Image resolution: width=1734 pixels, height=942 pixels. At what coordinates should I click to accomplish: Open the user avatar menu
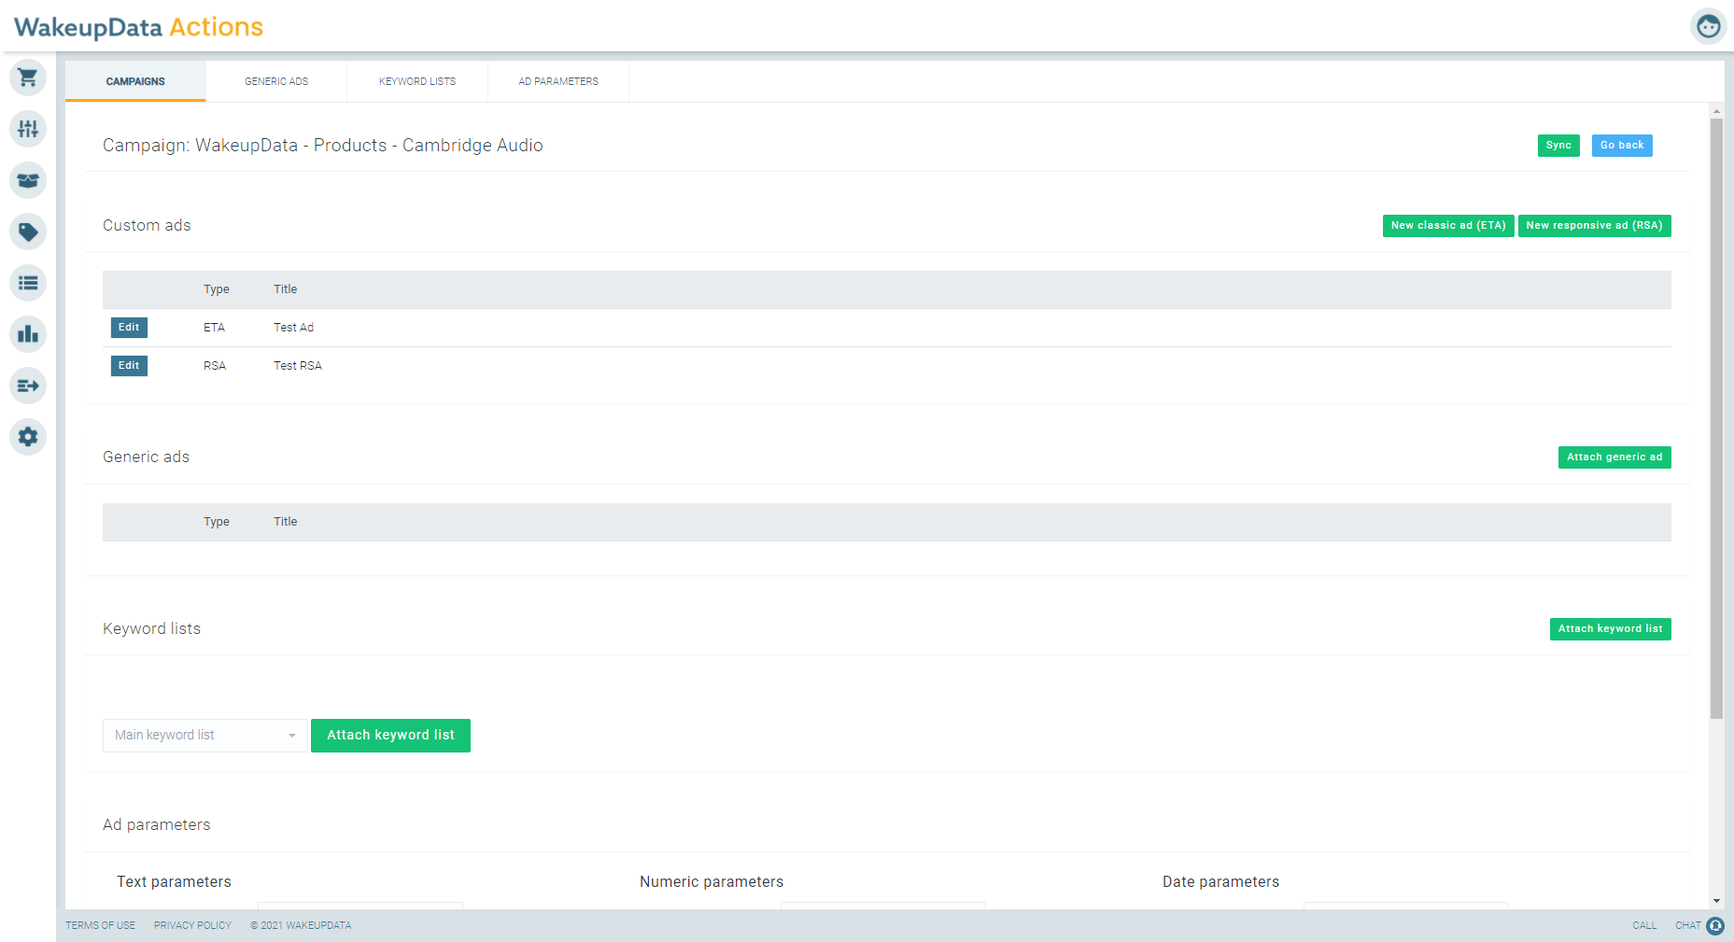(x=1708, y=26)
